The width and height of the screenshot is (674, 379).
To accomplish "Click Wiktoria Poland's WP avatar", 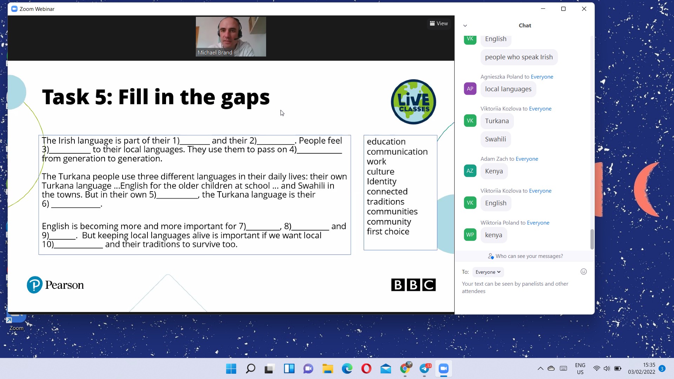I will [x=470, y=235].
